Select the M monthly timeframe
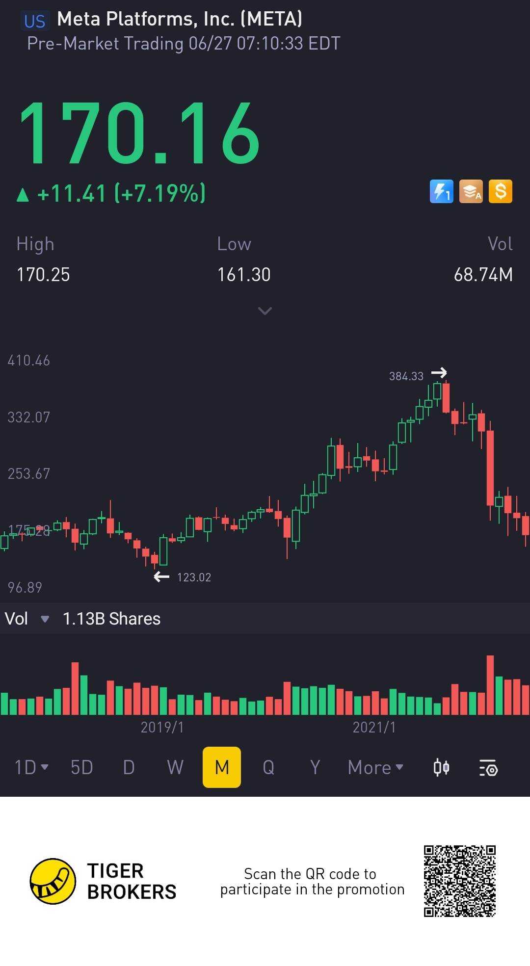 (x=222, y=767)
